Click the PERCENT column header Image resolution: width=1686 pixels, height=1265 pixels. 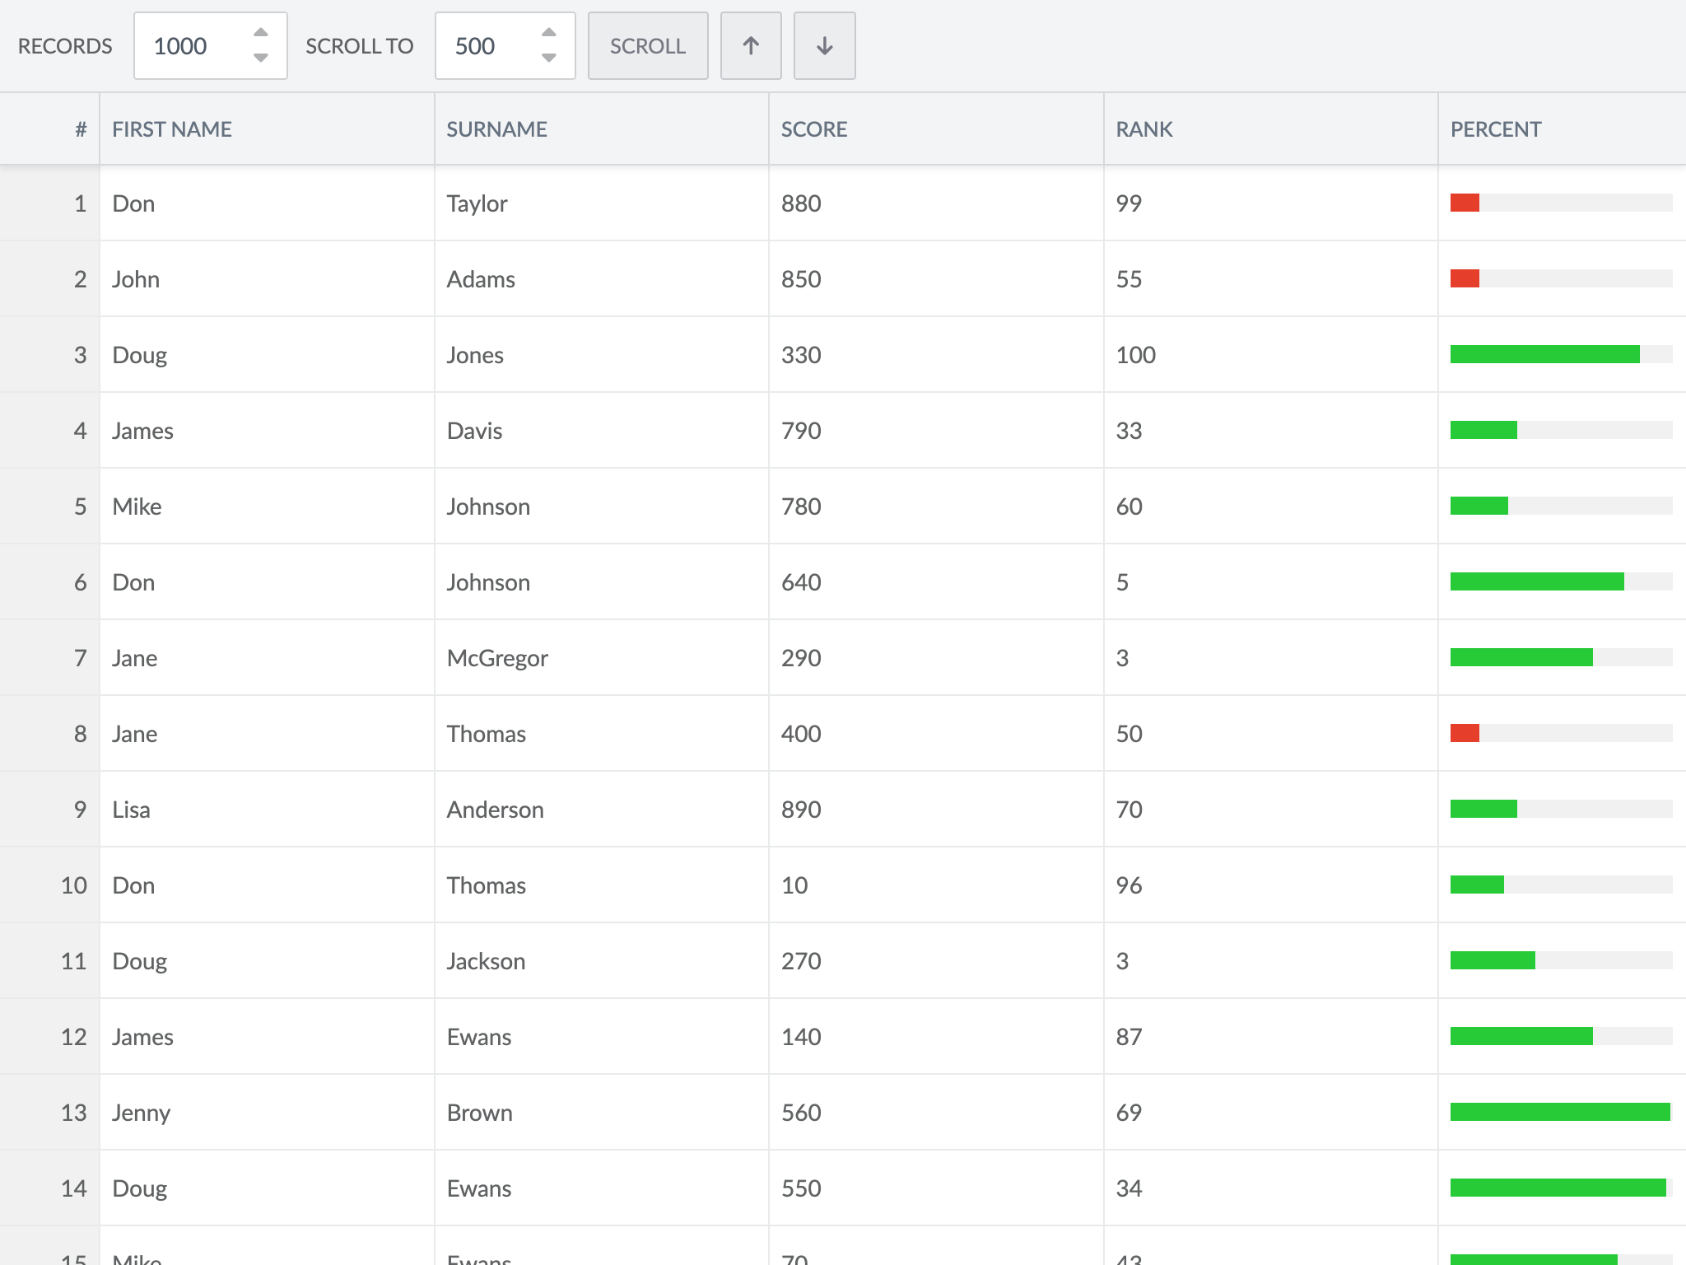[x=1495, y=129]
